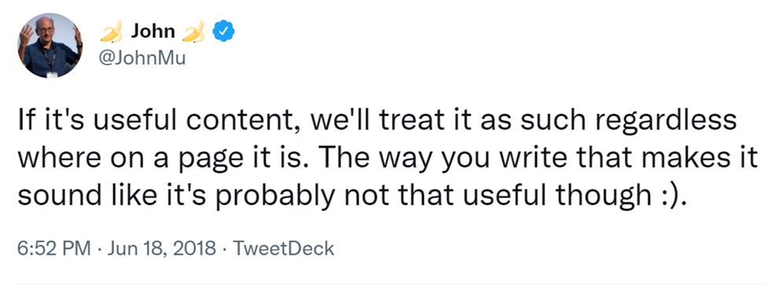Click the "Jun 18, 2018" date text

pos(161,248)
